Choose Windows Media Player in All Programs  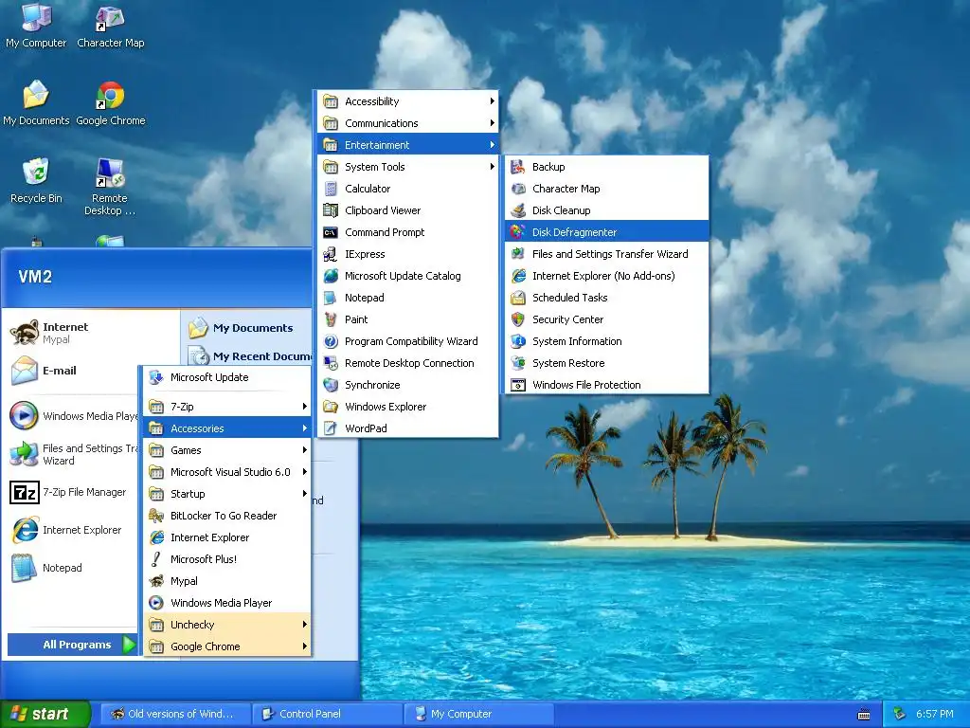227,602
